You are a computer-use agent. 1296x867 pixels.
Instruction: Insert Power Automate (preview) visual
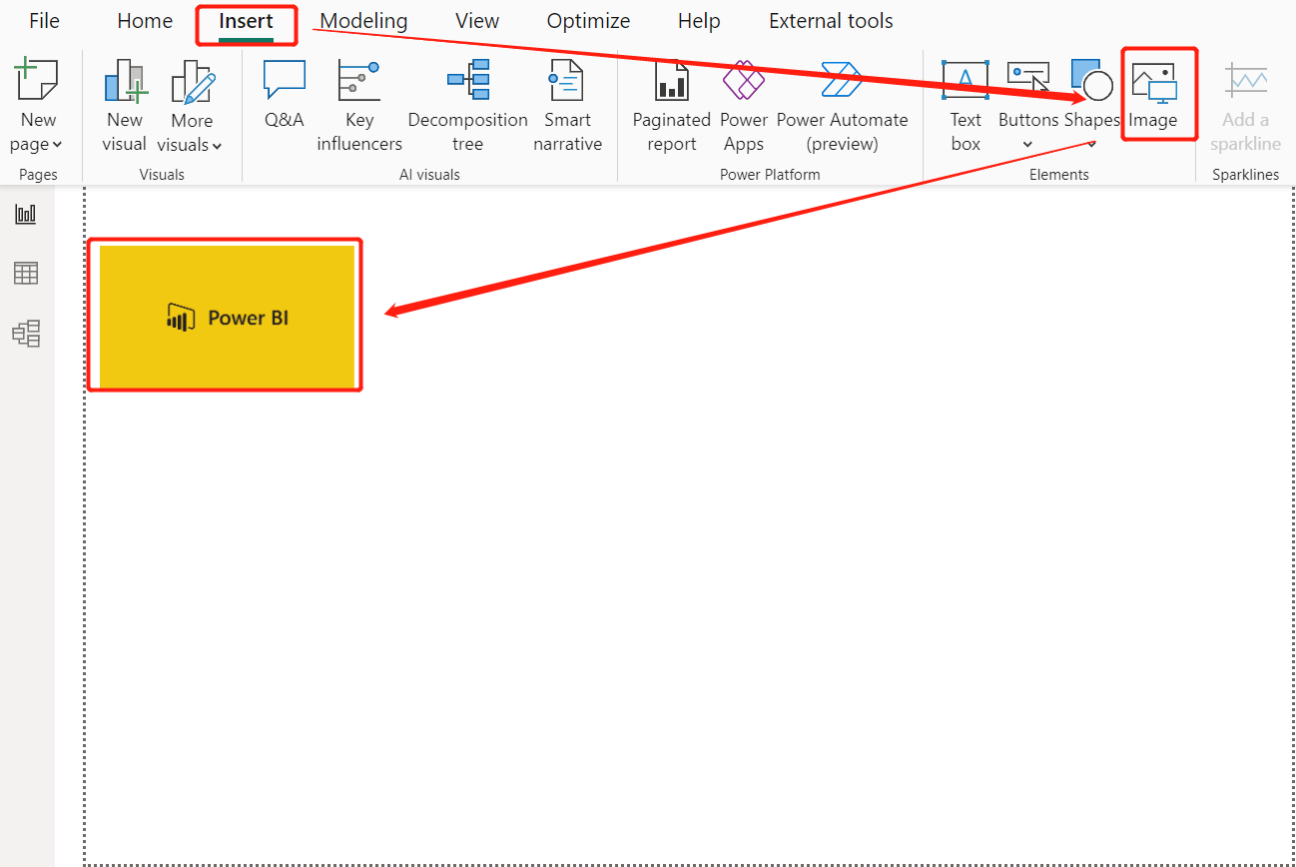843,105
